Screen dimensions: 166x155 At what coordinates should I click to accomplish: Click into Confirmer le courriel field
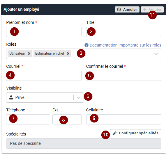click(x=124, y=76)
